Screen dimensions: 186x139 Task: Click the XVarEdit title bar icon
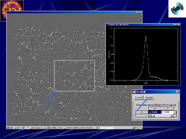[134, 92]
